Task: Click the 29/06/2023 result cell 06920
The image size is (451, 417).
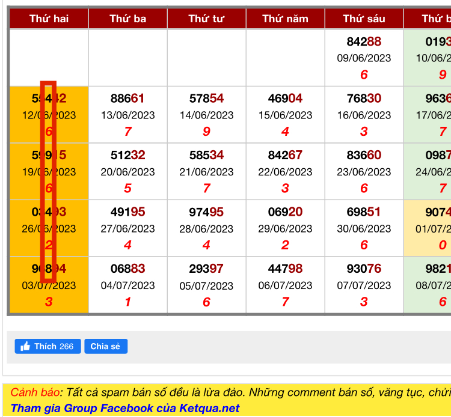Action: [x=285, y=228]
